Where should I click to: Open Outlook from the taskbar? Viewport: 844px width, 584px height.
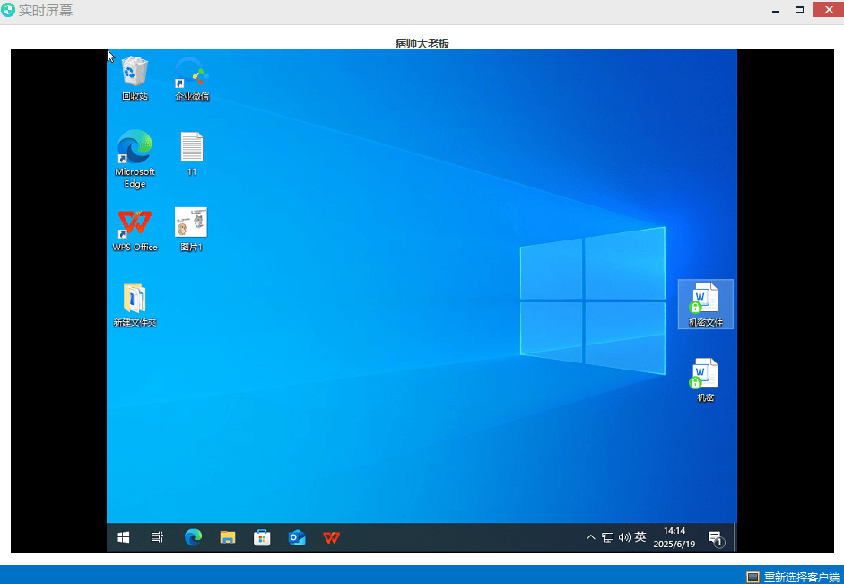297,537
